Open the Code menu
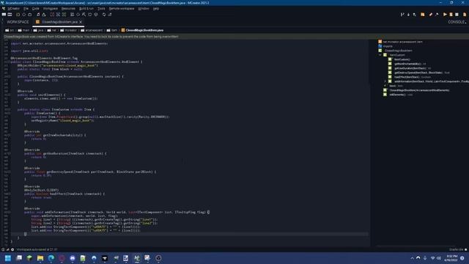 (x=36, y=9)
